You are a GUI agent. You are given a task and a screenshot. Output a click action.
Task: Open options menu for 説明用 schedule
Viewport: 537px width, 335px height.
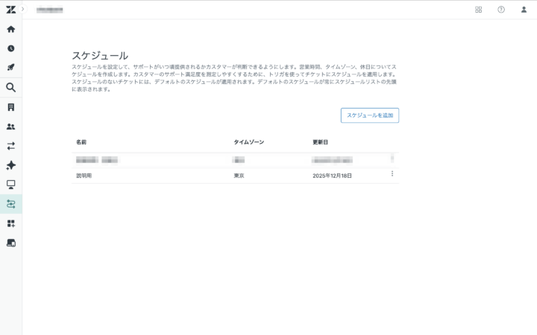tap(392, 174)
